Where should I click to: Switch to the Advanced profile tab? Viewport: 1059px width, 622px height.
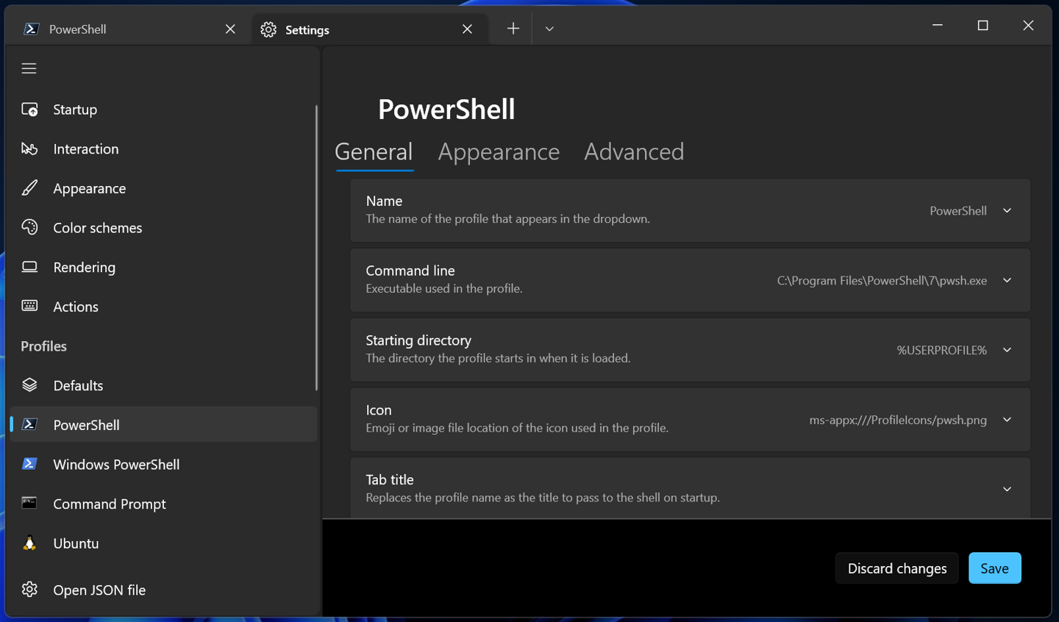(634, 151)
